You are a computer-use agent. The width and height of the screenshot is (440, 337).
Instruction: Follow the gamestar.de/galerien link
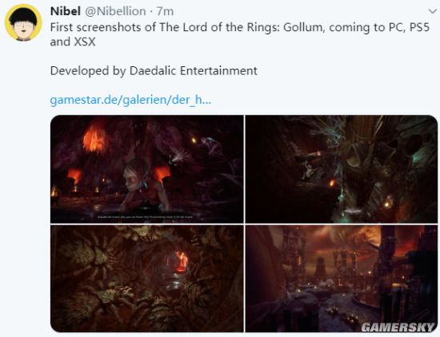pos(130,100)
